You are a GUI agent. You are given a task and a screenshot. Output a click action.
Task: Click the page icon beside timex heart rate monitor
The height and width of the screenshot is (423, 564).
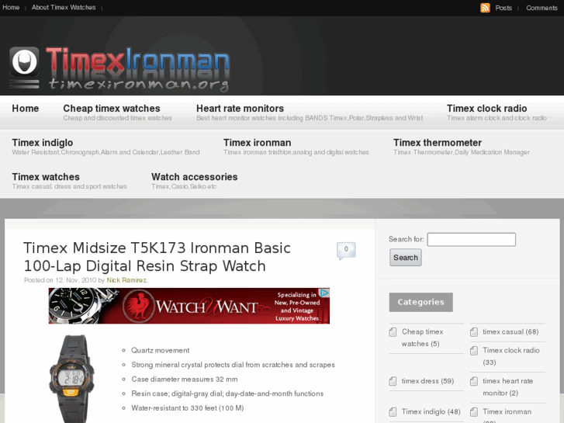click(474, 381)
